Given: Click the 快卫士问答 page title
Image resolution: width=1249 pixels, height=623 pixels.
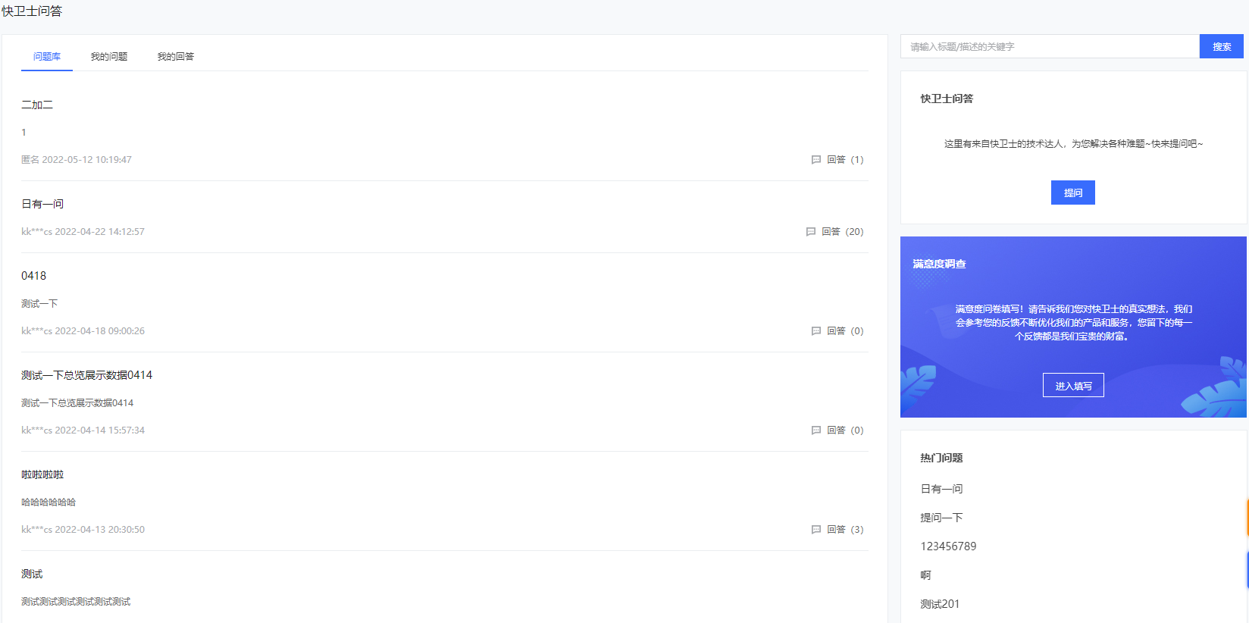Looking at the screenshot, I should pyautogui.click(x=32, y=11).
